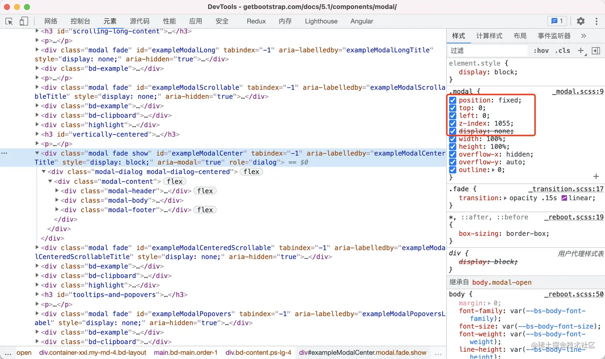Image resolution: width=605 pixels, height=359 pixels.
Task: Uncheck the position: fixed declaration
Action: coord(453,100)
